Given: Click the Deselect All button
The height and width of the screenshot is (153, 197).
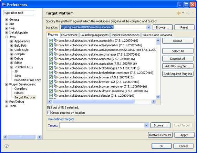Looking at the screenshot, I should 178,59.
